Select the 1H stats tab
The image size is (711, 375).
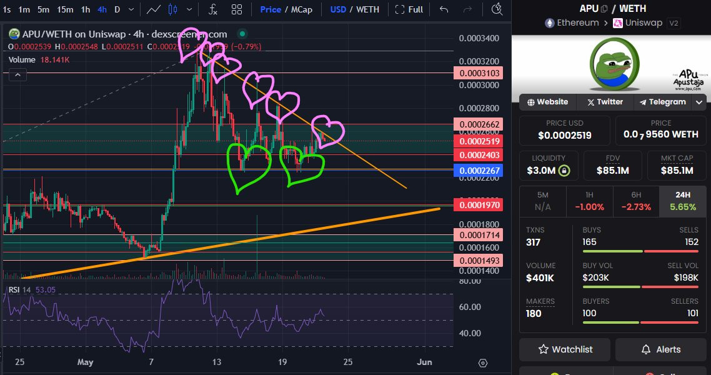pos(589,201)
